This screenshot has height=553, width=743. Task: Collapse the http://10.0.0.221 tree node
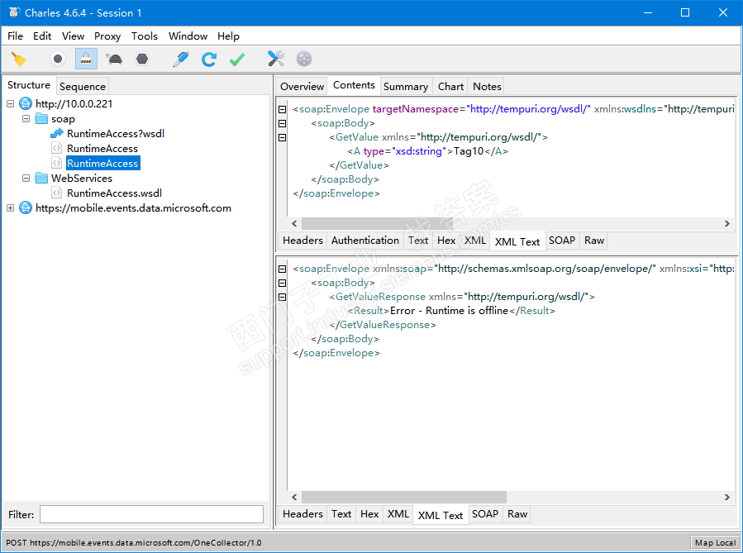[x=11, y=104]
